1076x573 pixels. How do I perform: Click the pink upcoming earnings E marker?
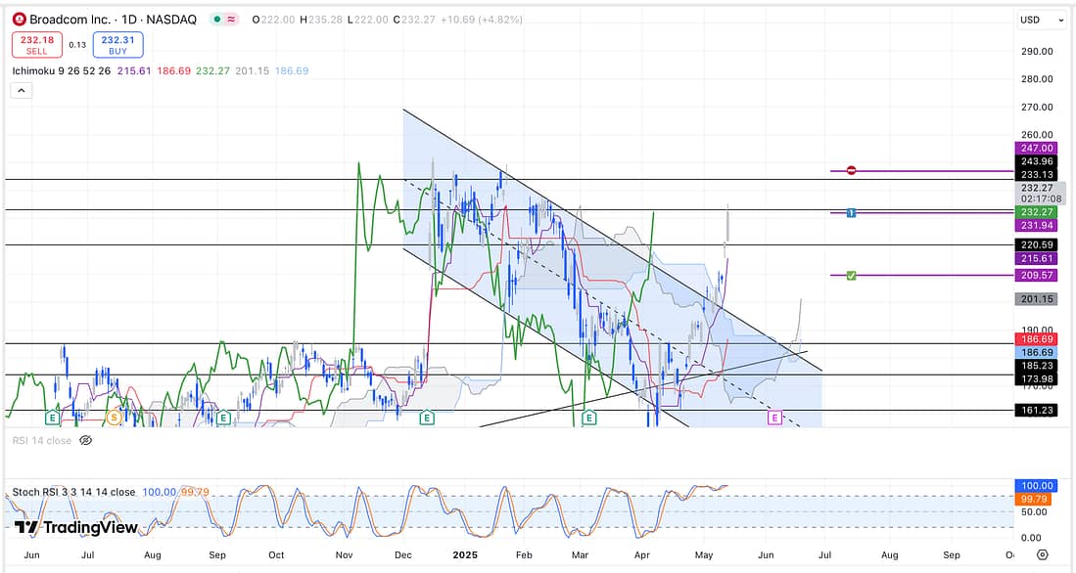(x=774, y=418)
